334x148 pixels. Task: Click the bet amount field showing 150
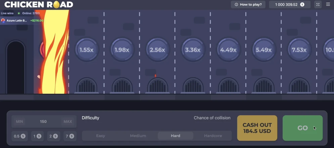click(43, 122)
